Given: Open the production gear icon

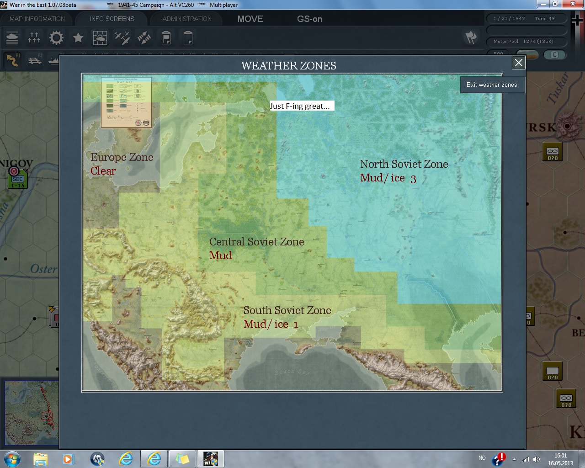Looking at the screenshot, I should 56,37.
